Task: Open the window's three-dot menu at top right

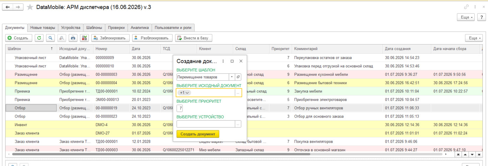Action: click(x=475, y=7)
